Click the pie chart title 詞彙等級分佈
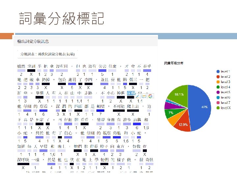Screen dimensions: 237x178 pyautogui.click(x=173, y=63)
